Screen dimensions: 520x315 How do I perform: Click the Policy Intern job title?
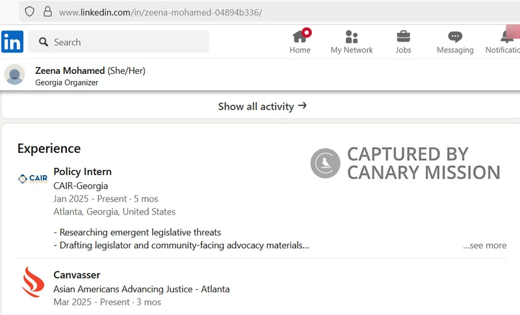click(83, 172)
